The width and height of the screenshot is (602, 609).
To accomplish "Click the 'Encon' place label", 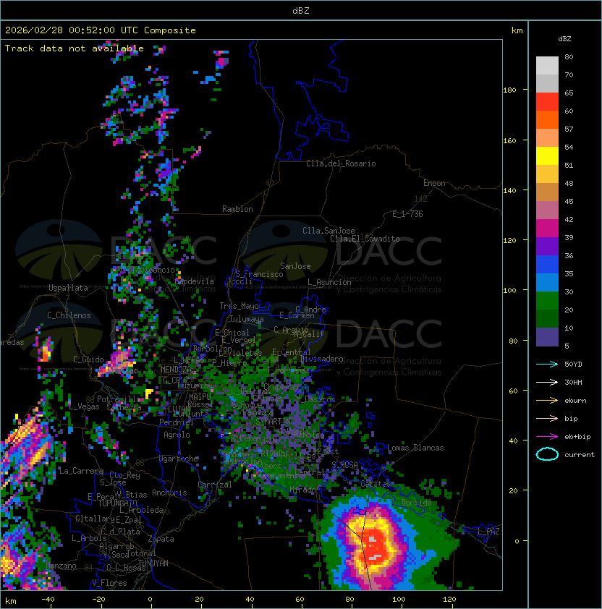I will pyautogui.click(x=434, y=183).
